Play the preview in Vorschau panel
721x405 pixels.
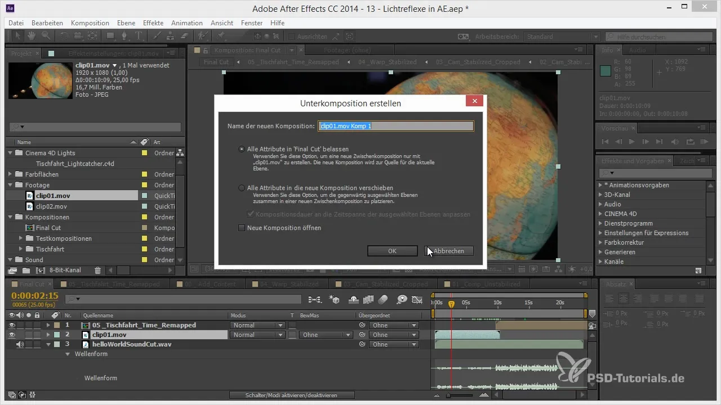[631, 141]
